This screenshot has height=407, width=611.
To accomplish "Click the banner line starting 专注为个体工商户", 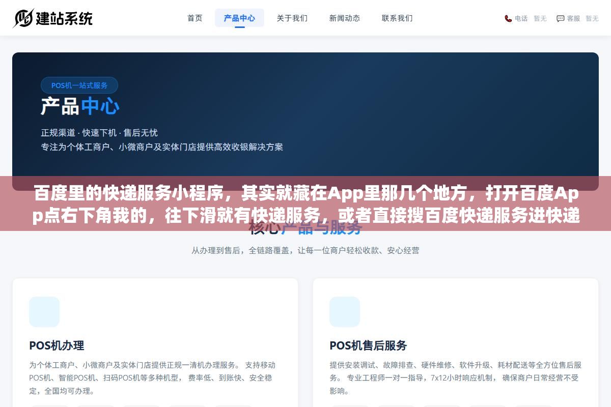I will pos(162,147).
